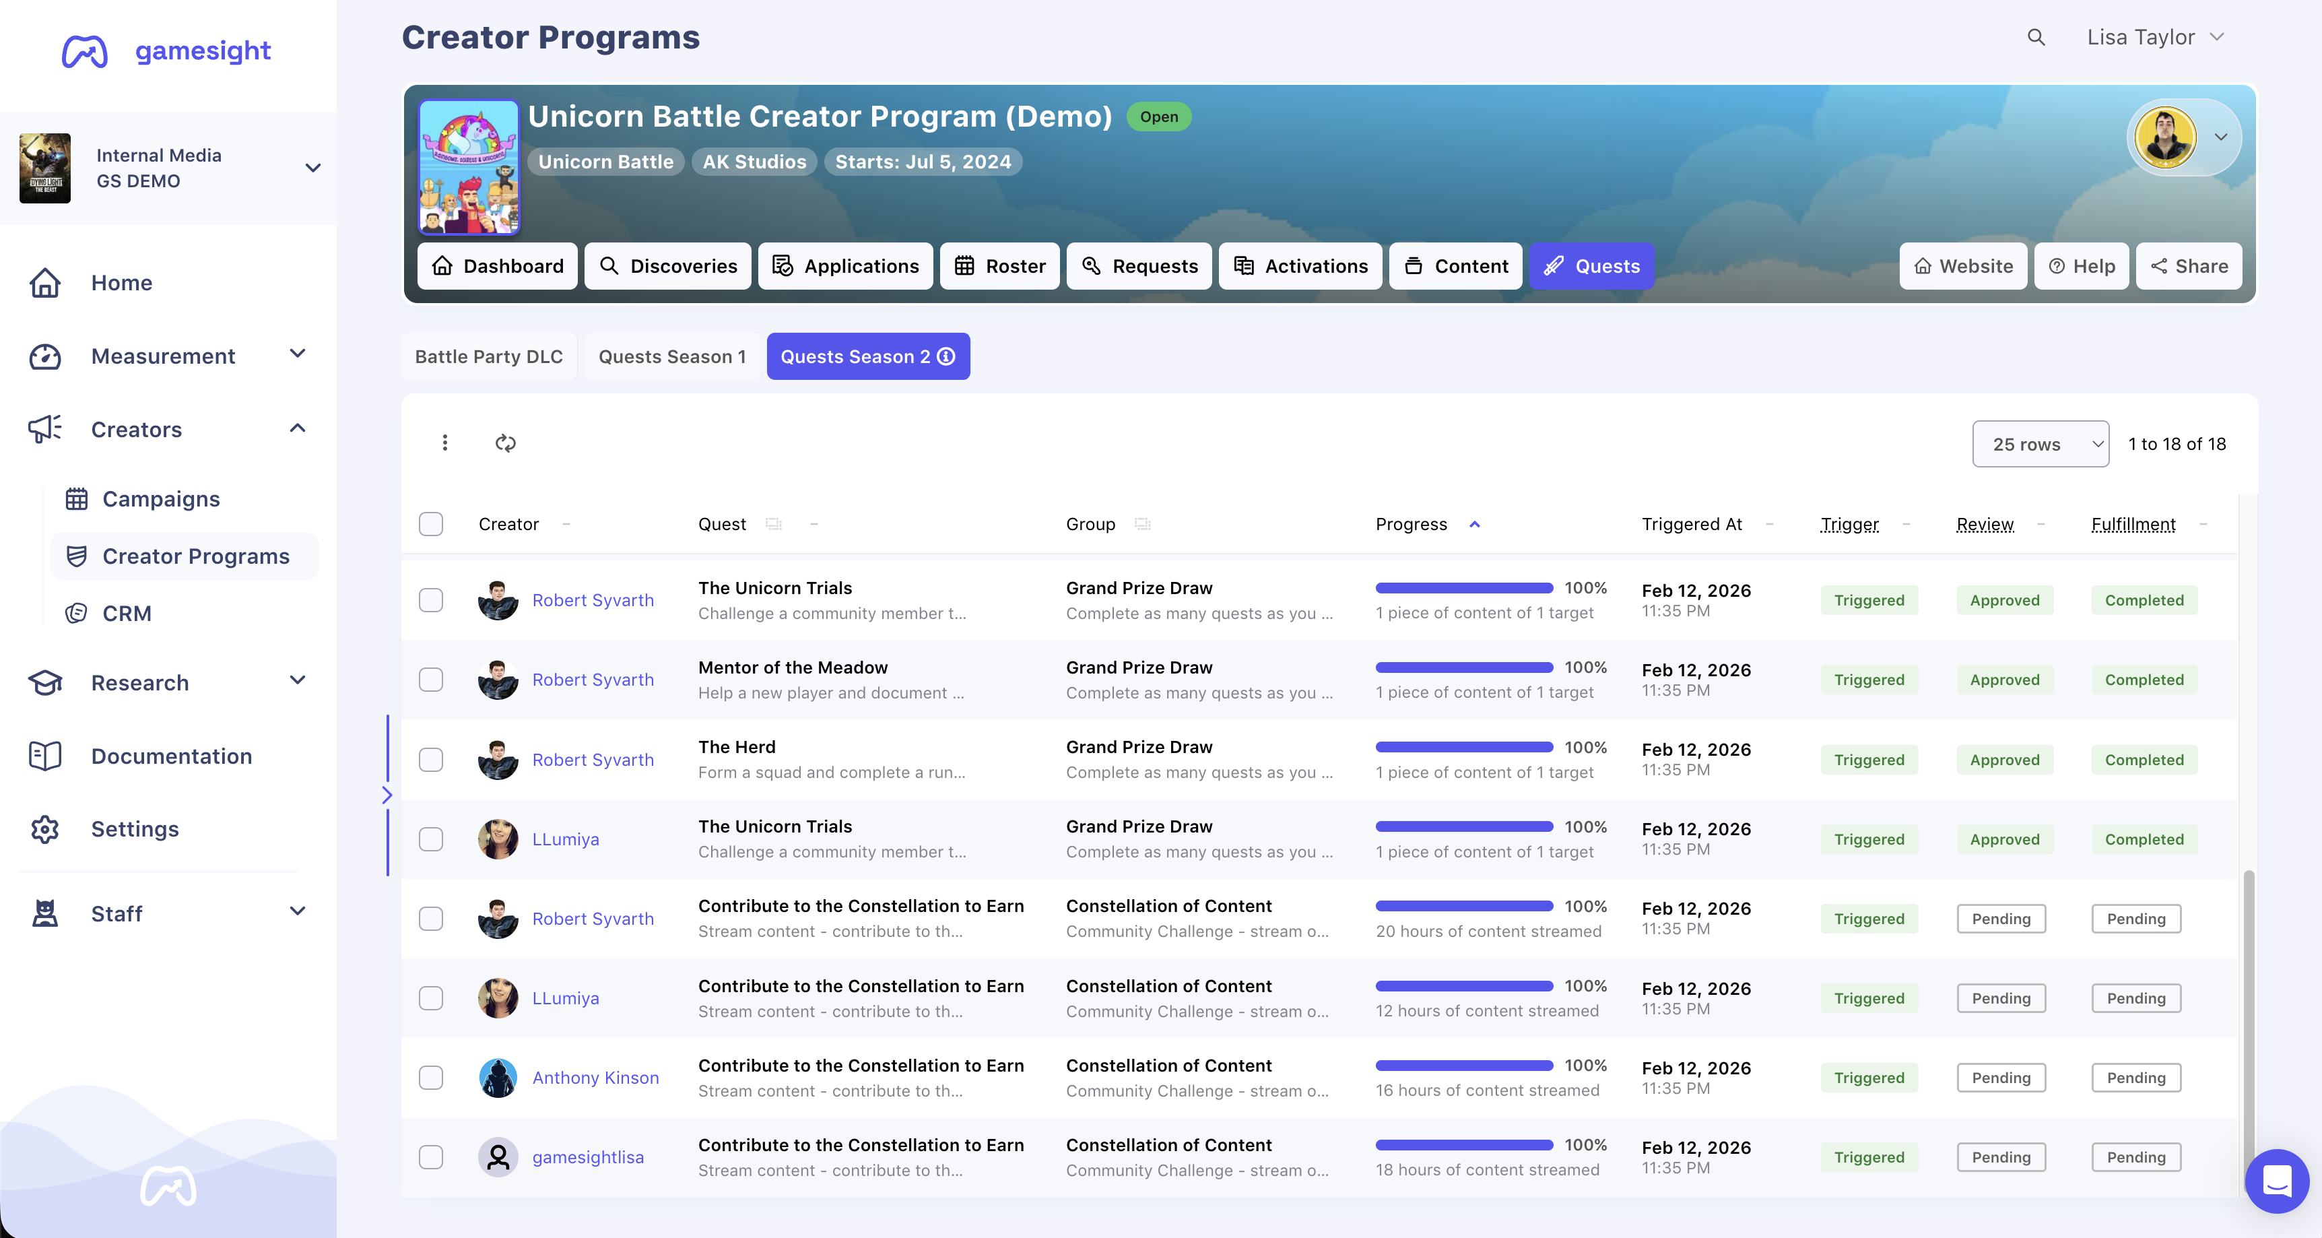Click the gamesight logo icon
Viewport: 2322px width, 1238px height.
[85, 51]
